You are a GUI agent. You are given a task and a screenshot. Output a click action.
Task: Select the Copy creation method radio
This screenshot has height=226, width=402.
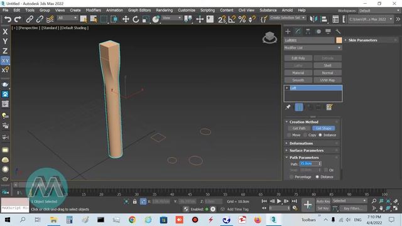pos(305,135)
